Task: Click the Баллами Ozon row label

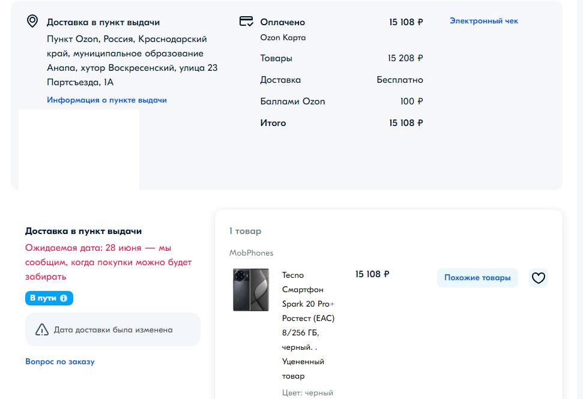Action: click(292, 101)
